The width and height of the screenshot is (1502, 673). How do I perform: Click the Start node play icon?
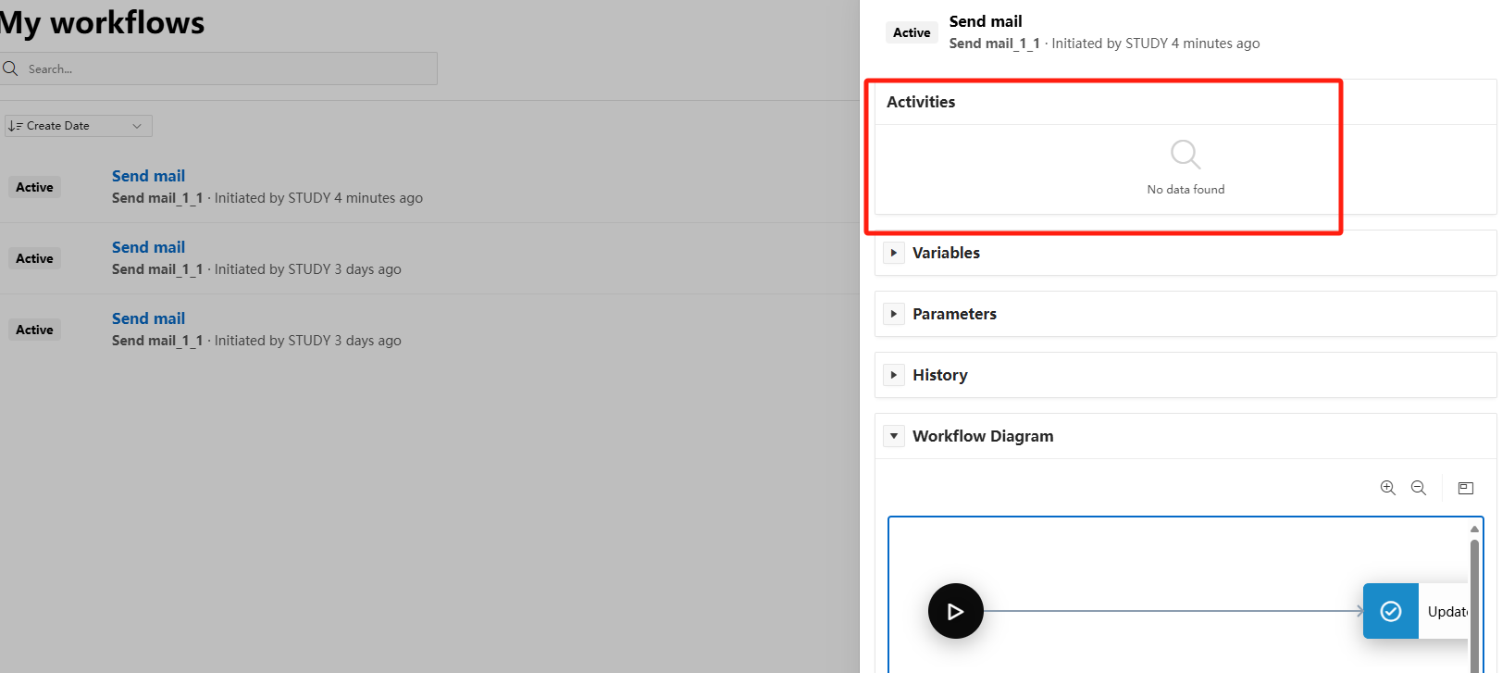coord(955,611)
